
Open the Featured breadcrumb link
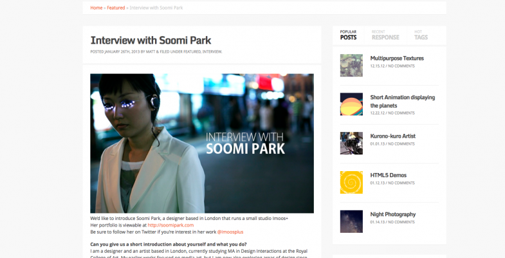tap(116, 8)
